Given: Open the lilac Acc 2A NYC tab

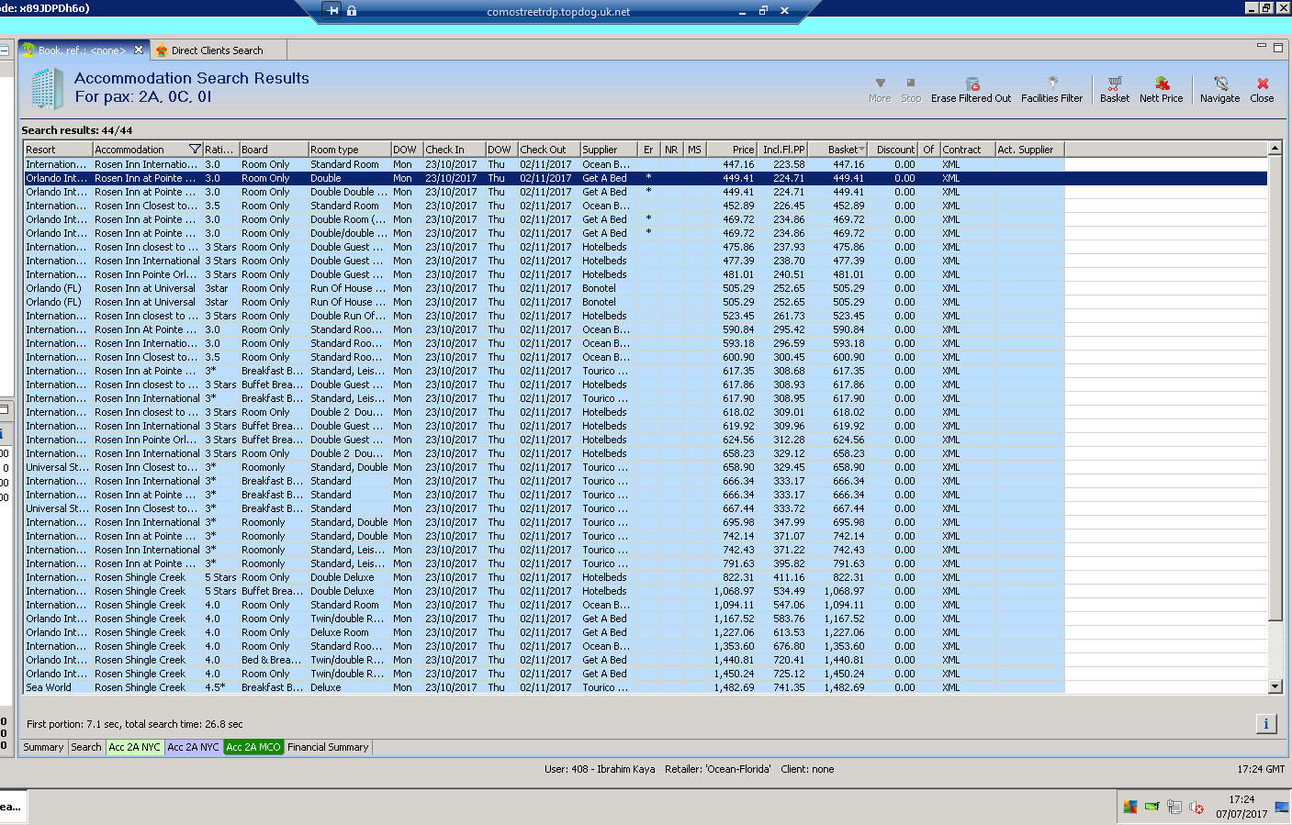Looking at the screenshot, I should tap(194, 747).
